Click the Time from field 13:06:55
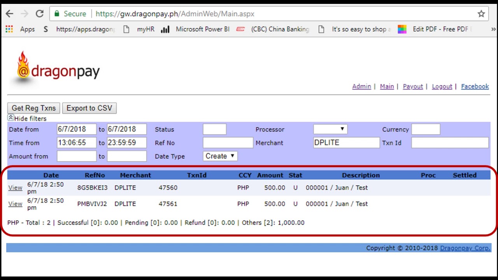 pyautogui.click(x=77, y=143)
